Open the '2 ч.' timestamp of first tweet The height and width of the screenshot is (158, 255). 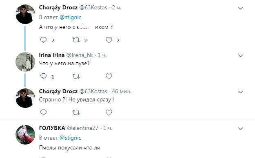point(116,8)
